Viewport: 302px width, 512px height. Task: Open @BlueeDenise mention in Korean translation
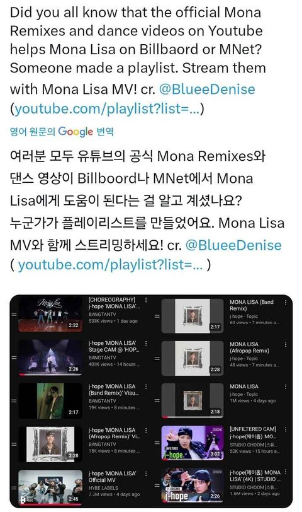coord(233,245)
